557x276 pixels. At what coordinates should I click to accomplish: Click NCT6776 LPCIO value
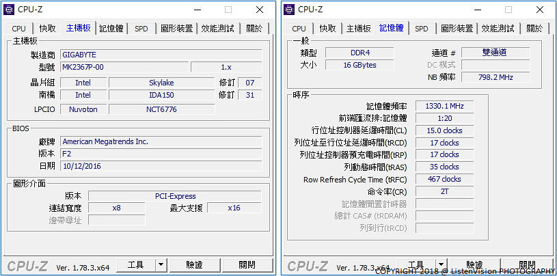click(x=161, y=109)
